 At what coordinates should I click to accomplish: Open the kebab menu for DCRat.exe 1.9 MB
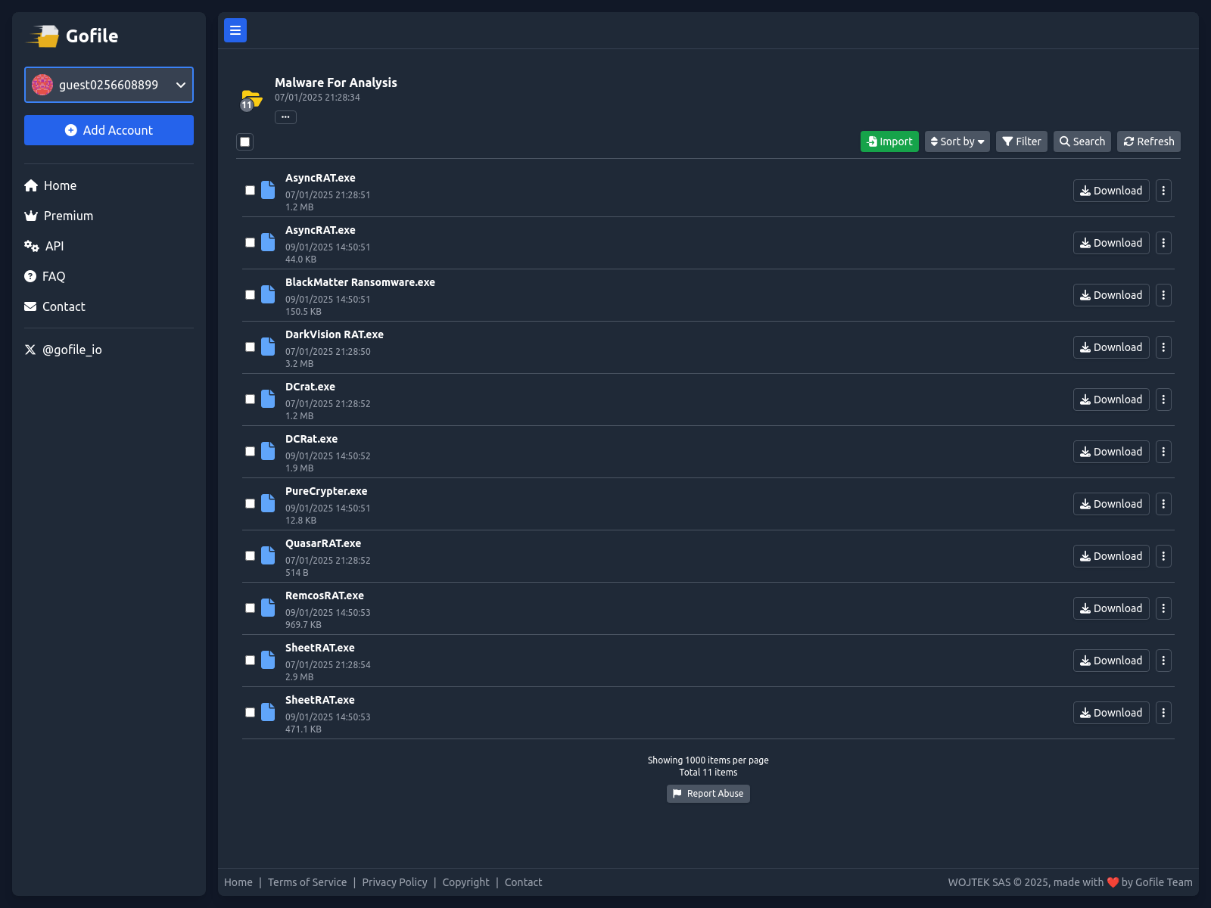tap(1163, 452)
